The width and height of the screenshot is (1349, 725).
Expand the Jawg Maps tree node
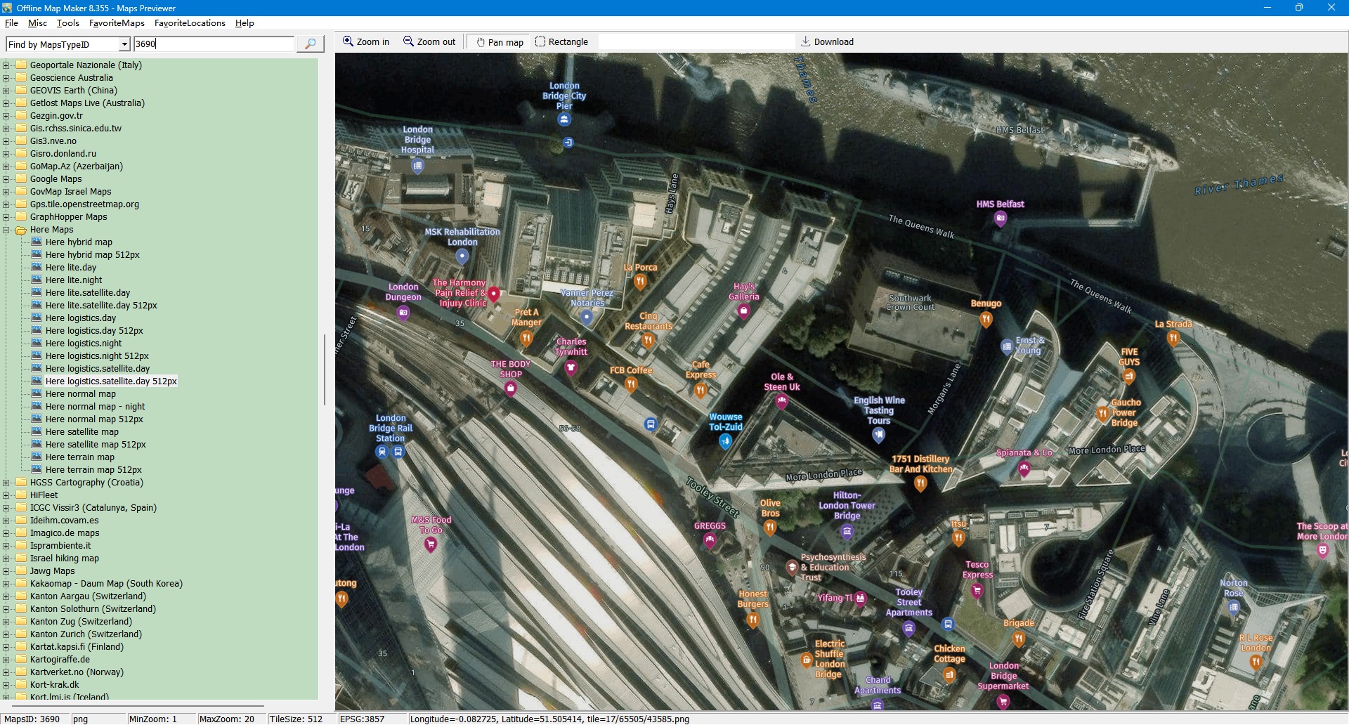(6, 571)
